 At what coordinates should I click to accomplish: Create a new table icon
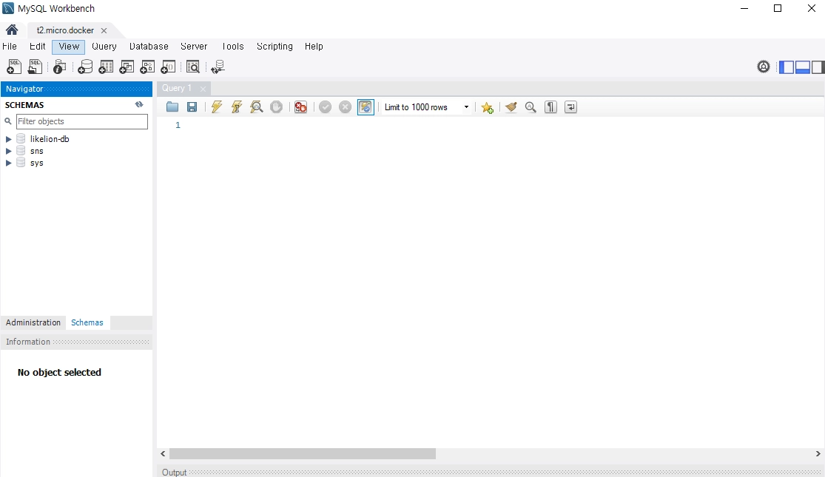[x=106, y=67]
